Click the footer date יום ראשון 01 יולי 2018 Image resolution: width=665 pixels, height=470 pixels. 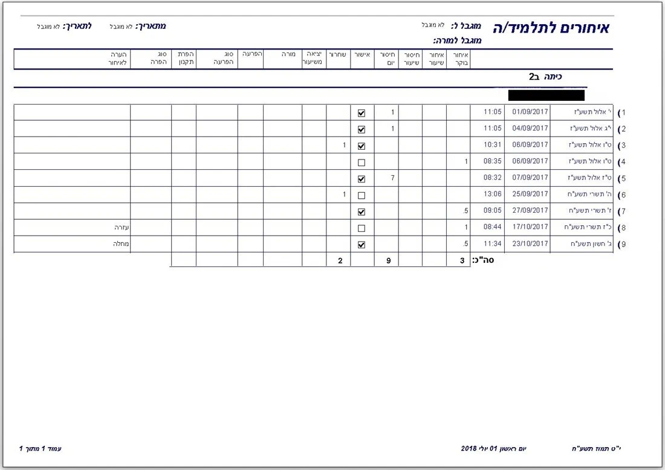(x=494, y=448)
